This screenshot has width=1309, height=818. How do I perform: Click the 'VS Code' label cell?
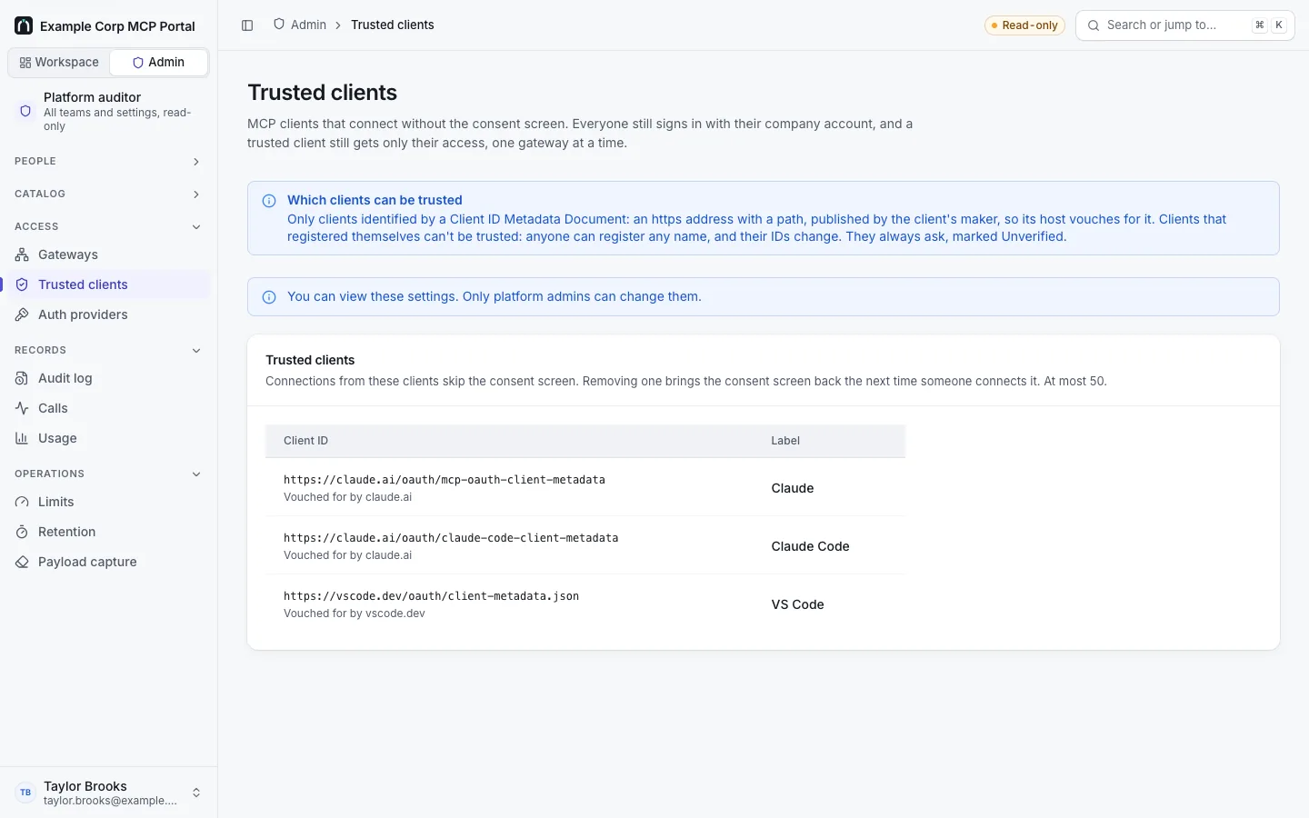coord(797,604)
